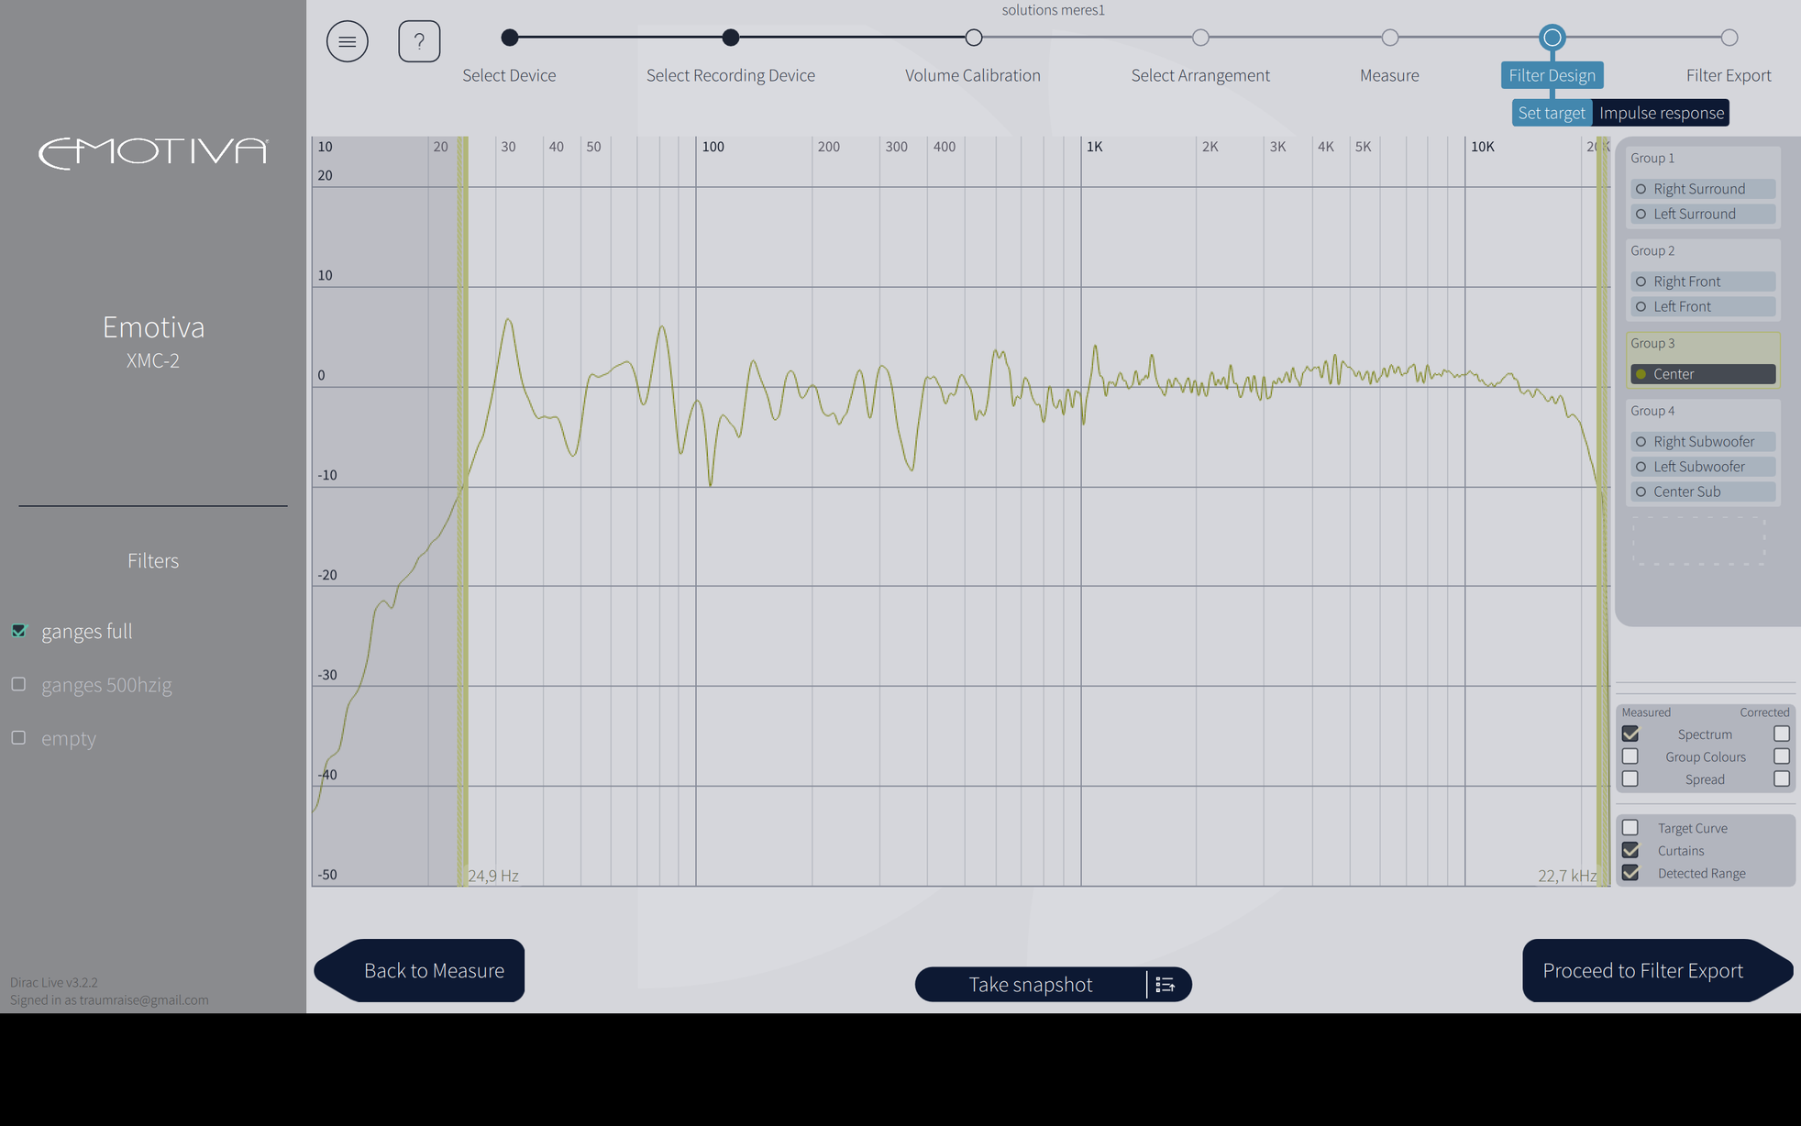This screenshot has height=1126, width=1801.
Task: Click the Select Recording Device step circle
Action: (730, 38)
